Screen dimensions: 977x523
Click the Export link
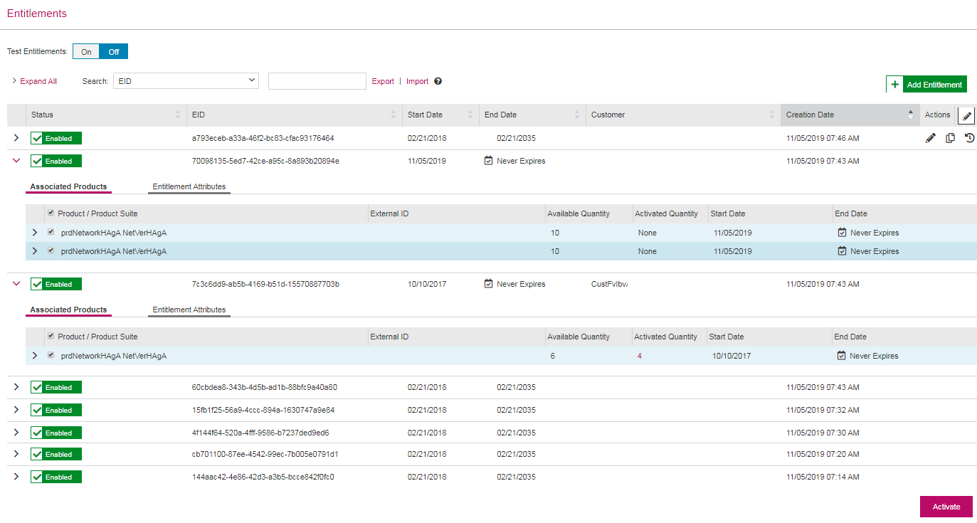coord(383,81)
